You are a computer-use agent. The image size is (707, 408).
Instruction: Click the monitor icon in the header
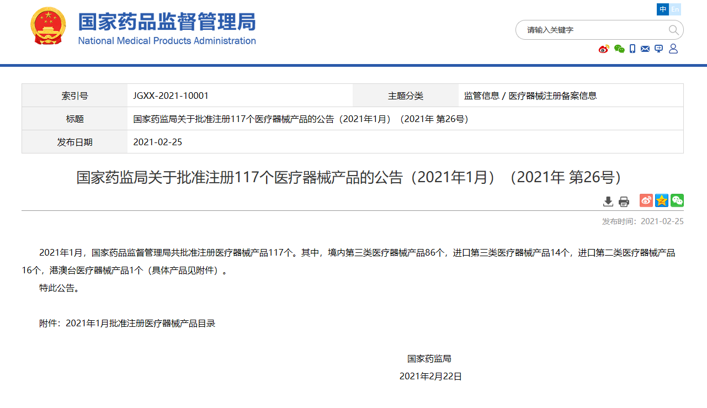658,49
